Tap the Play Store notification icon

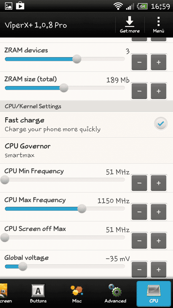[20, 5]
